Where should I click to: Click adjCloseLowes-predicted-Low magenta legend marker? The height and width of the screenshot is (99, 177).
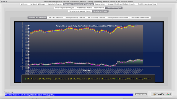pos(117,79)
